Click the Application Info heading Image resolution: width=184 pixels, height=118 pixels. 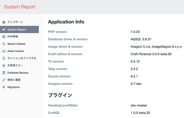(66, 22)
